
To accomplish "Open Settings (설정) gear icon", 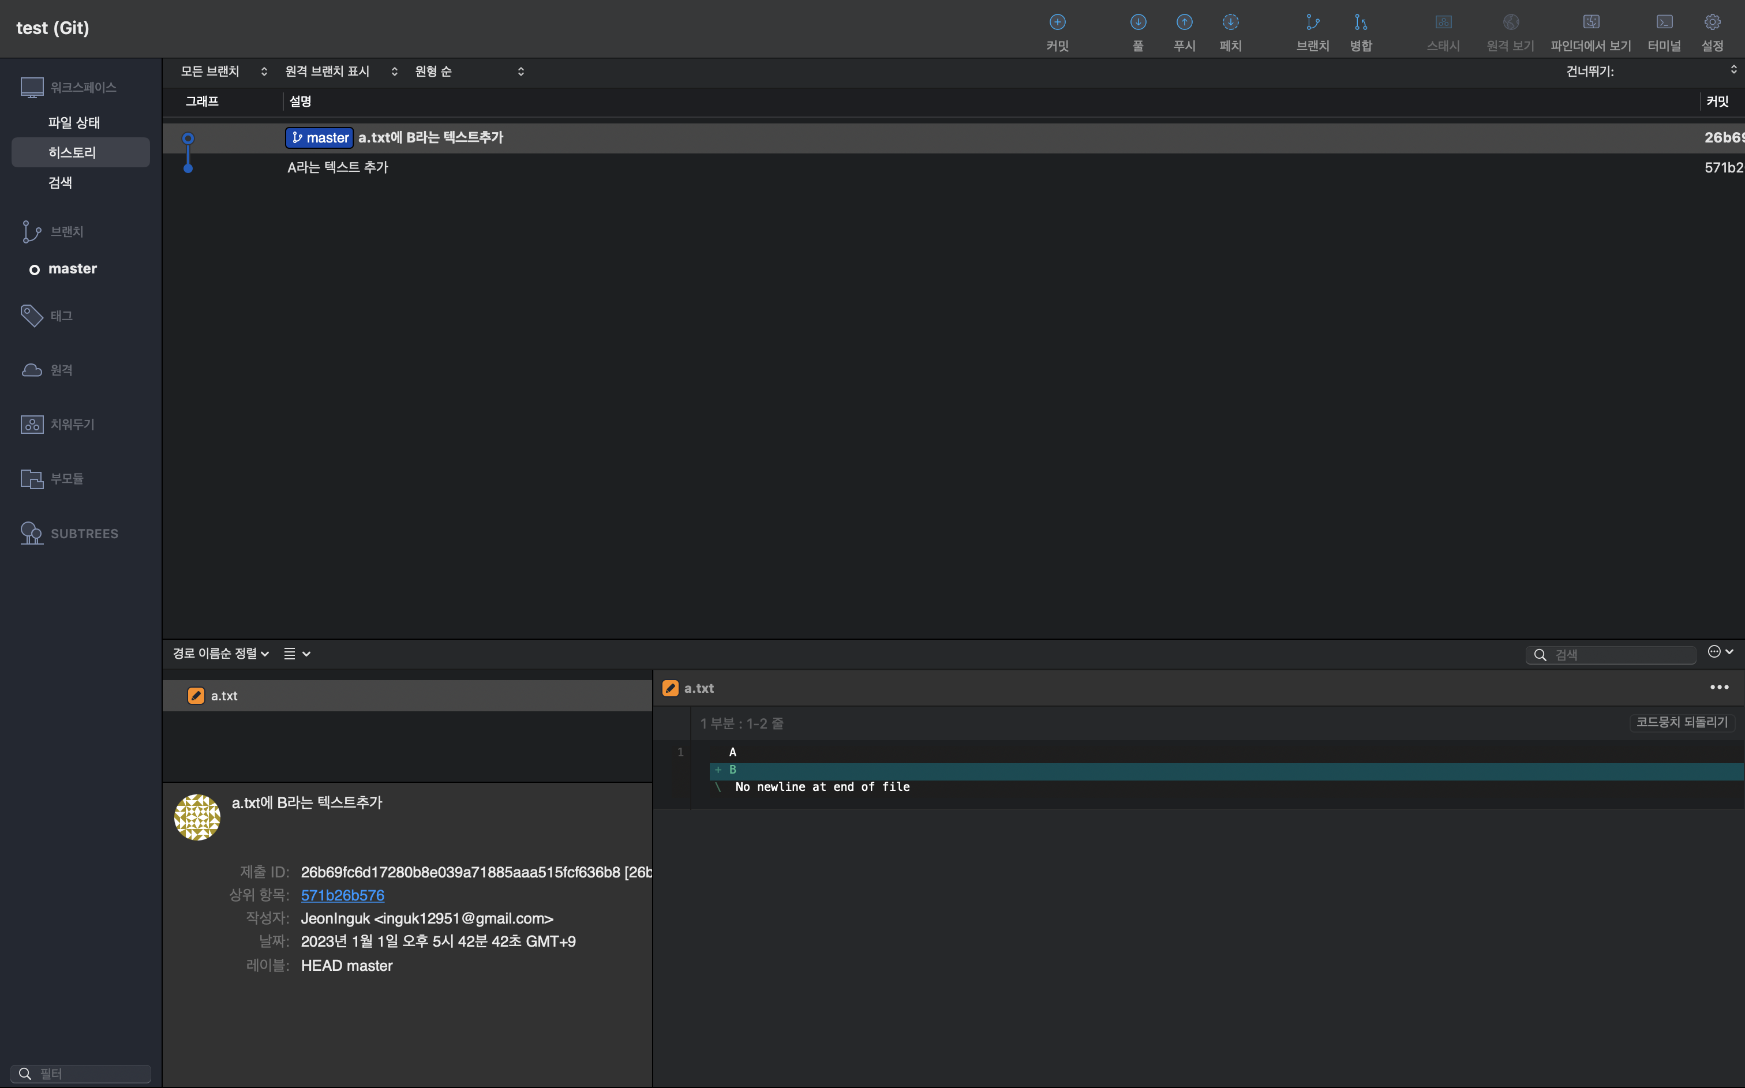I will [x=1712, y=23].
